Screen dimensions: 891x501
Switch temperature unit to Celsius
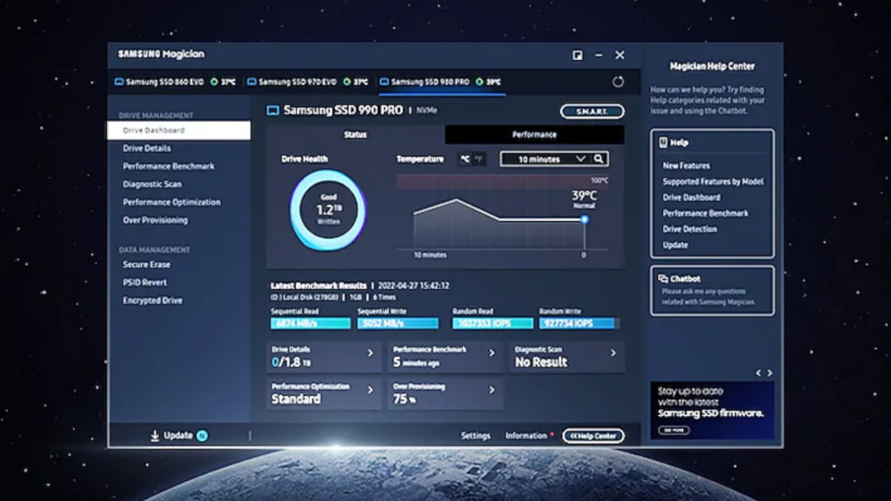tap(465, 159)
